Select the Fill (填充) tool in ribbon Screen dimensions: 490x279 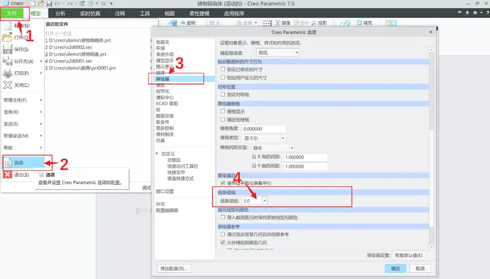pyautogui.click(x=365, y=23)
